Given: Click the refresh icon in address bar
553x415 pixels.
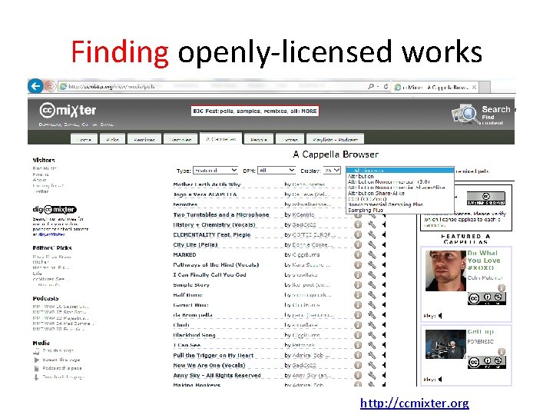Looking at the screenshot, I should tap(386, 86).
